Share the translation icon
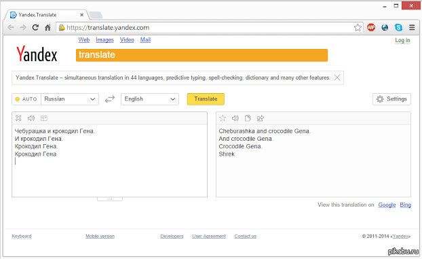The image size is (422, 259). point(261,118)
